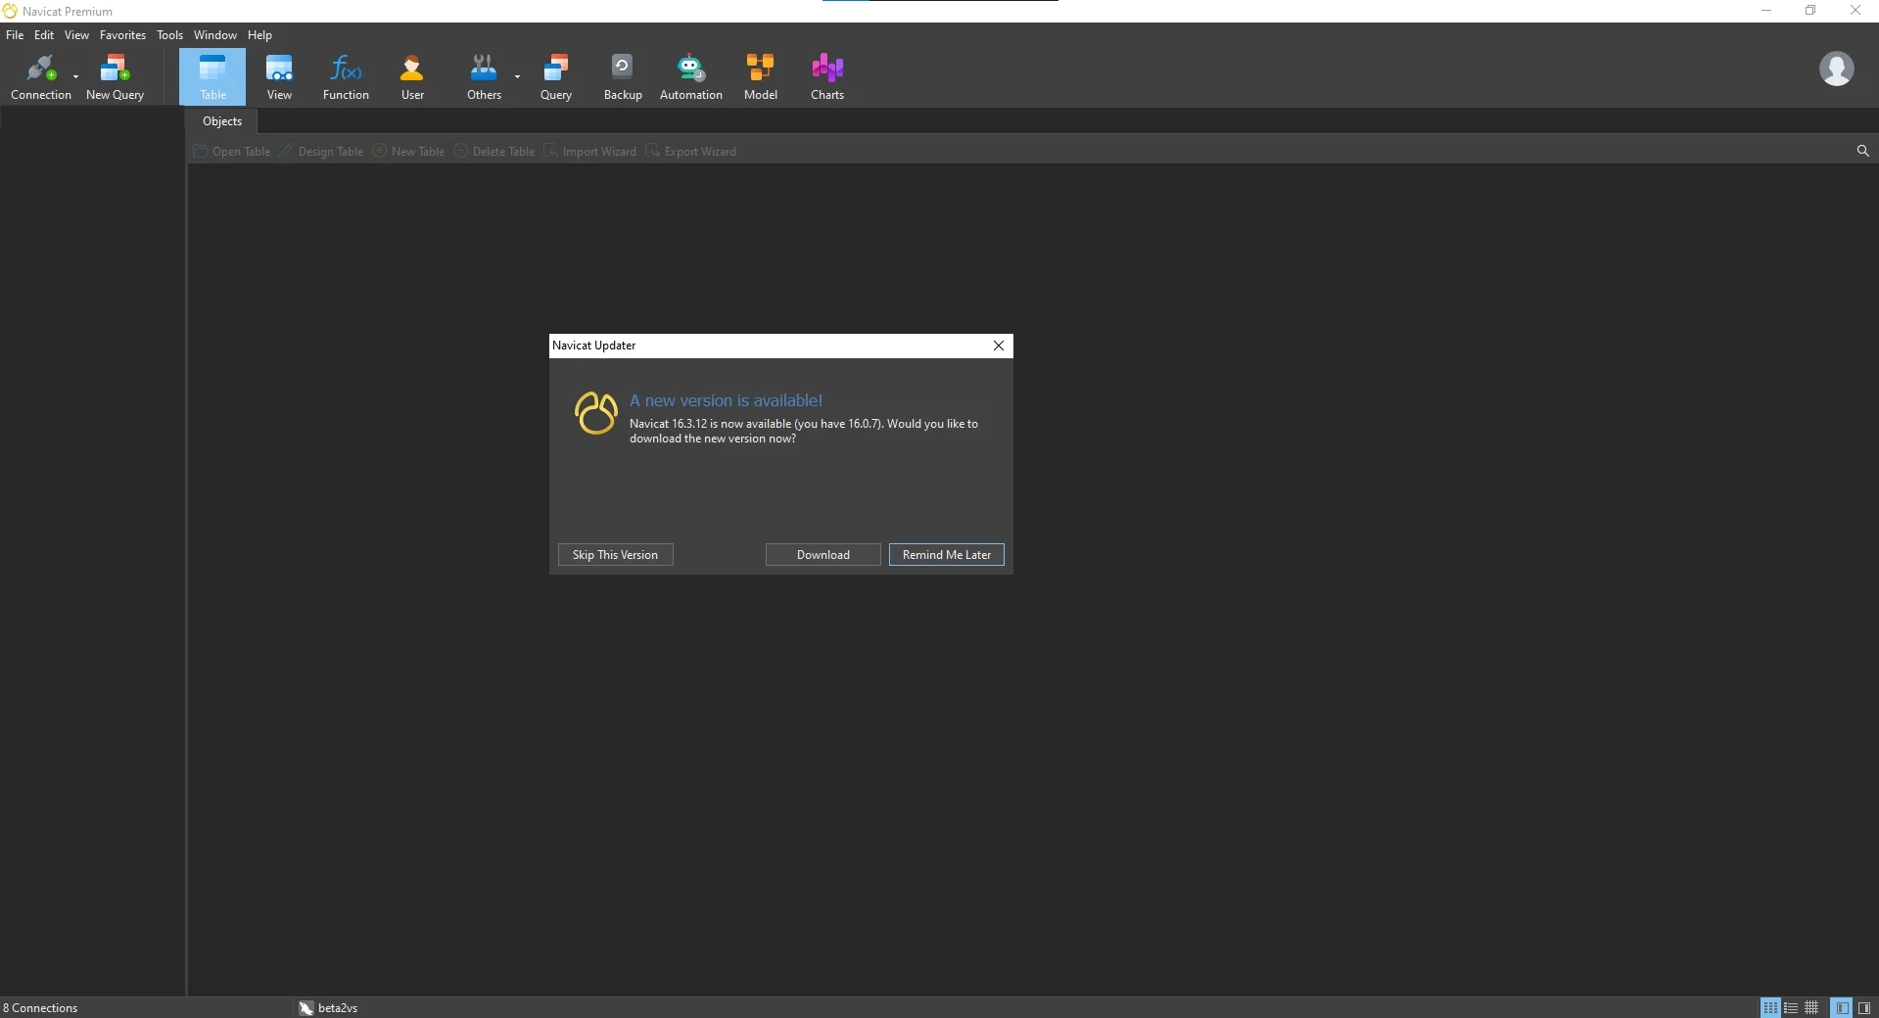Launch the Export Wizard
Viewport: 1879px width, 1018px height.
(x=690, y=152)
